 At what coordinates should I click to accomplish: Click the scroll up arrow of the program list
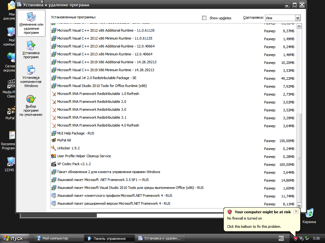299,26
